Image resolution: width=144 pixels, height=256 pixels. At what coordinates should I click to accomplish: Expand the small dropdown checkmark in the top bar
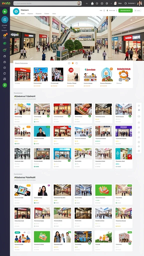click(111, 3)
